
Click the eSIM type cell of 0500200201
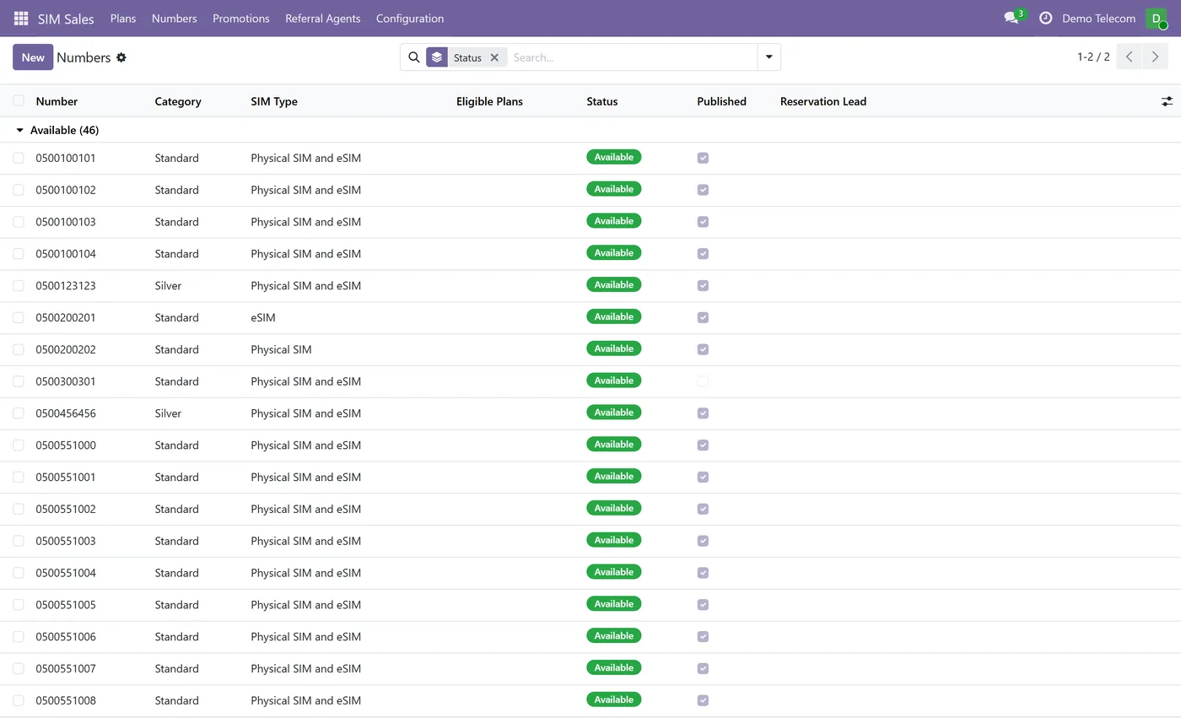(263, 318)
